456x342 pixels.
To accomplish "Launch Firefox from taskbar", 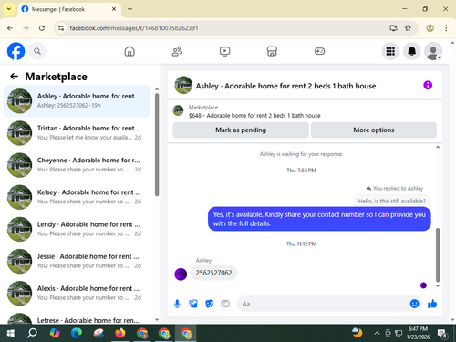I will [120, 333].
